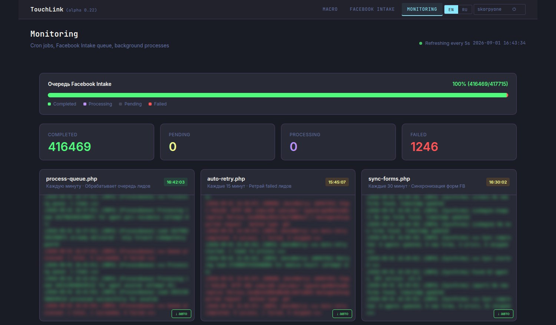Screen dimensions: 556x325
Task: Click the process-queue.php log output area
Action: 117,258
